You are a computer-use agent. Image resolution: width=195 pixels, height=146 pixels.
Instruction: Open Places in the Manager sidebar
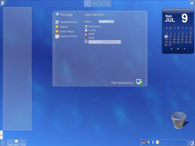[x=62, y=27]
